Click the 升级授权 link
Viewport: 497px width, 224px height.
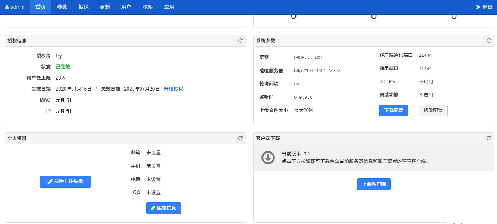point(174,89)
